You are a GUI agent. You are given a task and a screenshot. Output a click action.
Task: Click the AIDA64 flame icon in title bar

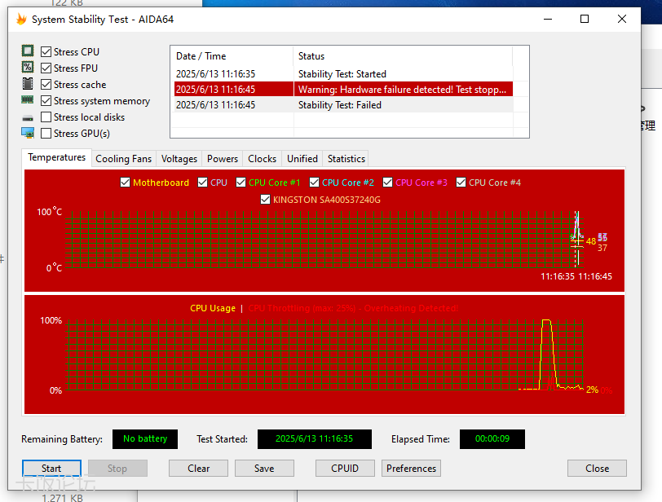21,20
